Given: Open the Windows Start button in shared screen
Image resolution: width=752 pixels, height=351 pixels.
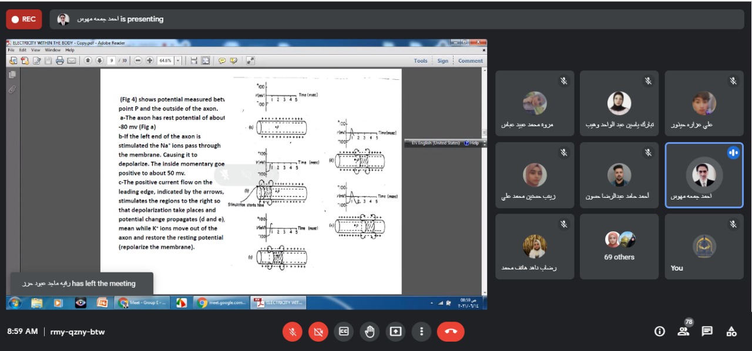Looking at the screenshot, I should (x=15, y=303).
